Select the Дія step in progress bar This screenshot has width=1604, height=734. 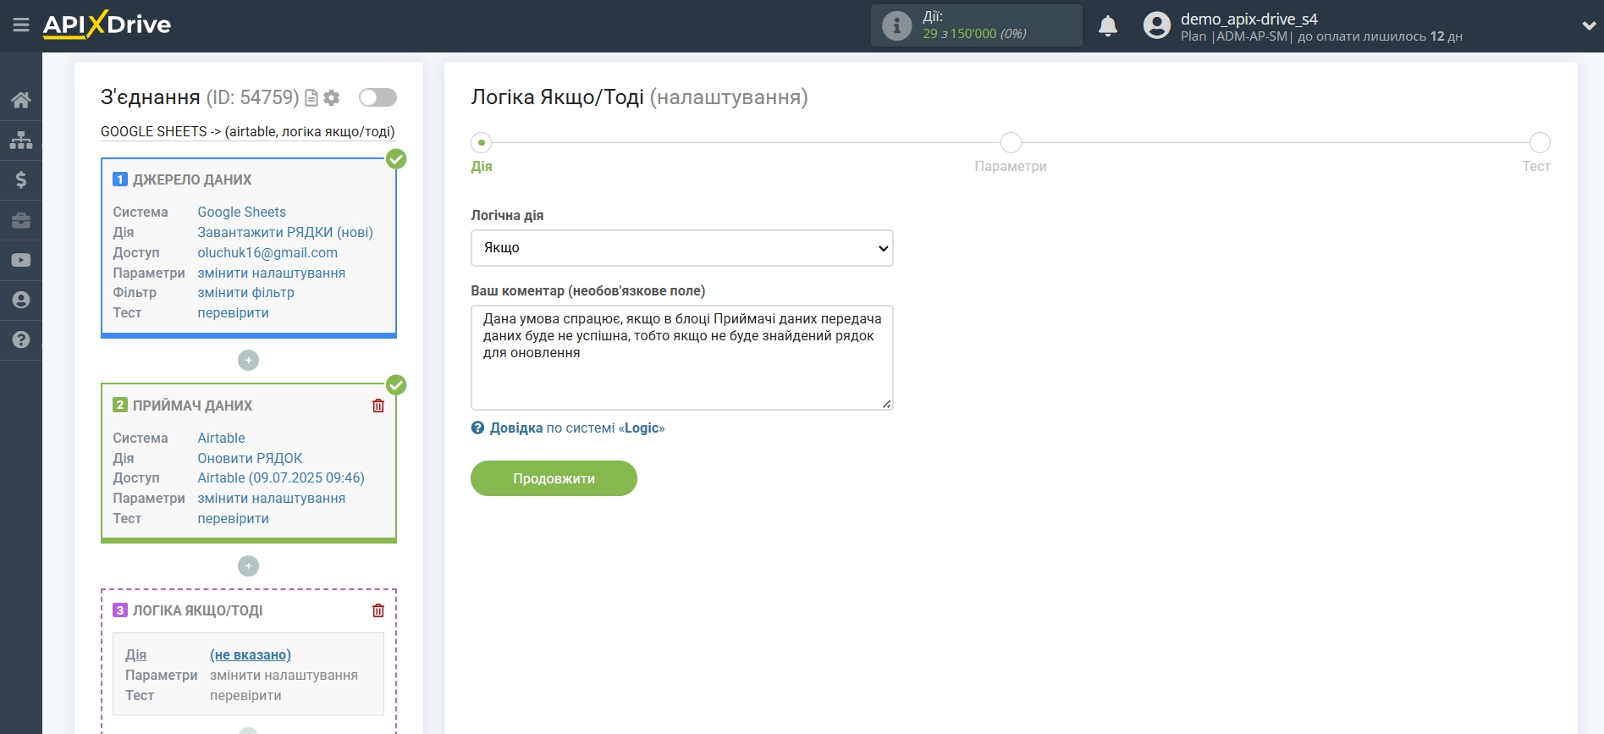point(482,143)
